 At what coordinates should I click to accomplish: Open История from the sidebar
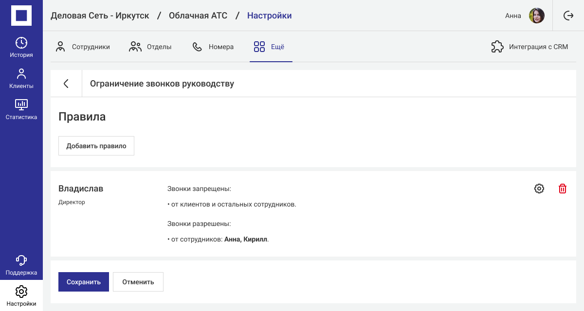tap(21, 47)
